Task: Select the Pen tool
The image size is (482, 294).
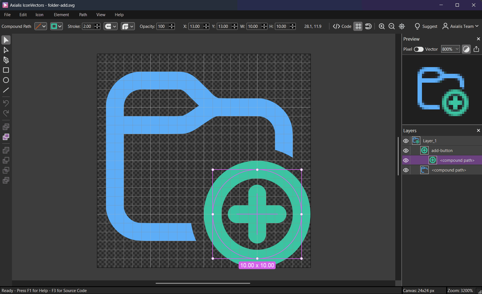Action: 6,60
